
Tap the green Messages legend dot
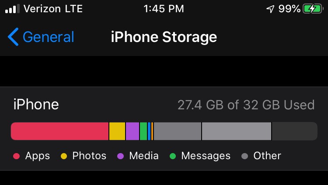(173, 156)
